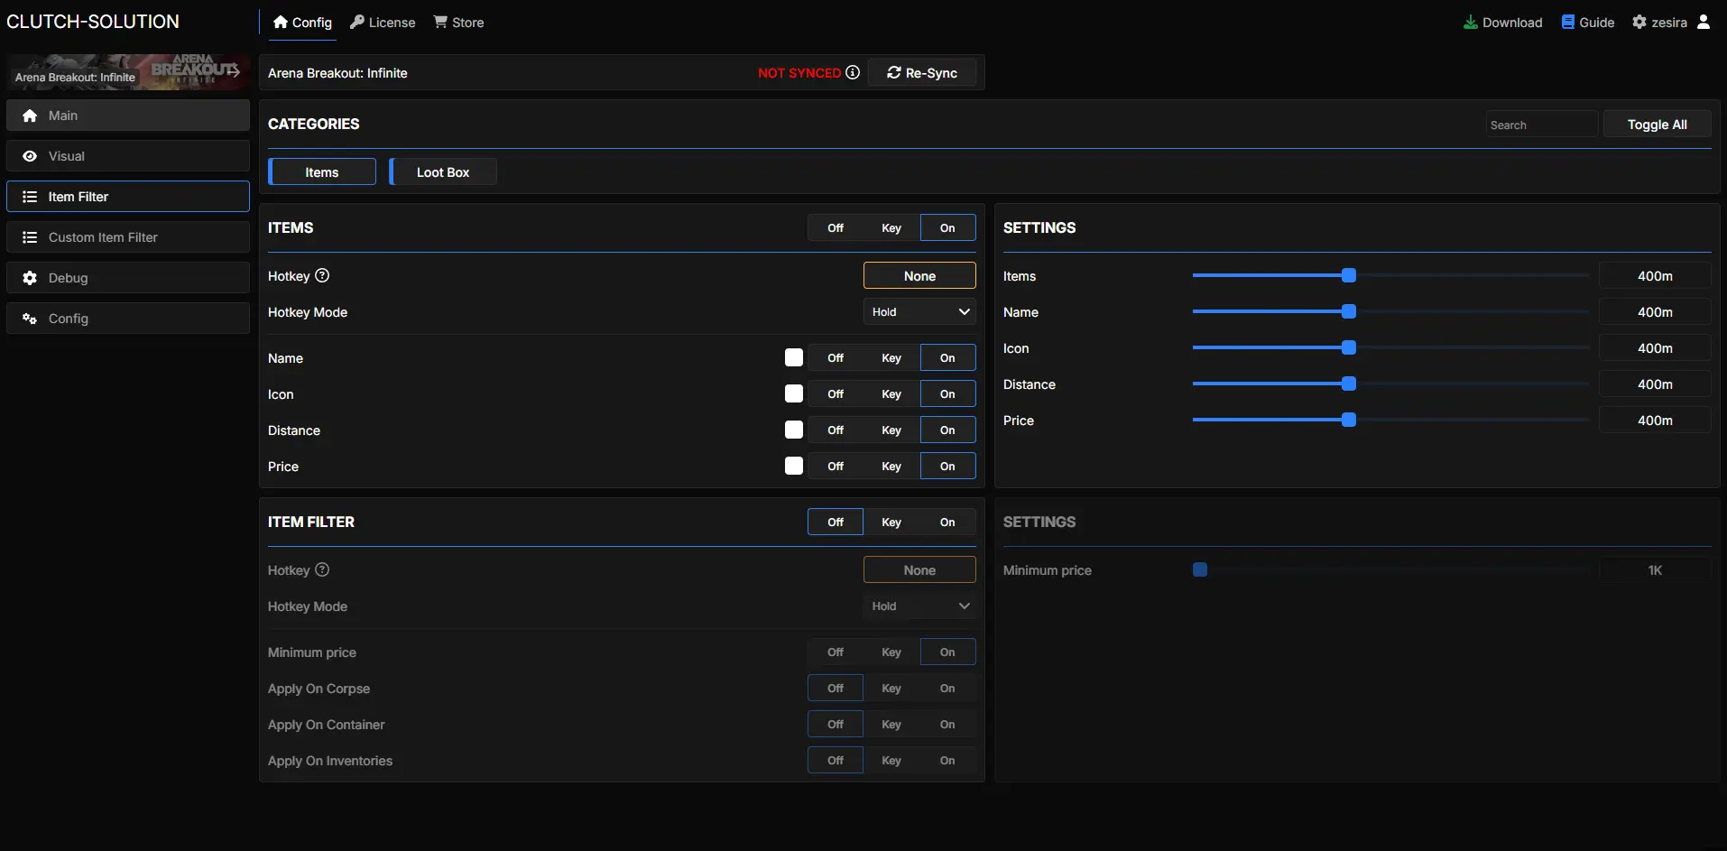Set Name display toggle to Key
1727x851 pixels.
(x=891, y=357)
